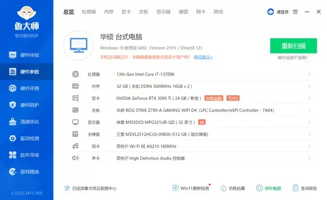Click the 光线追踪 badge
Screen dimensions: 327x200
click(x=214, y=98)
